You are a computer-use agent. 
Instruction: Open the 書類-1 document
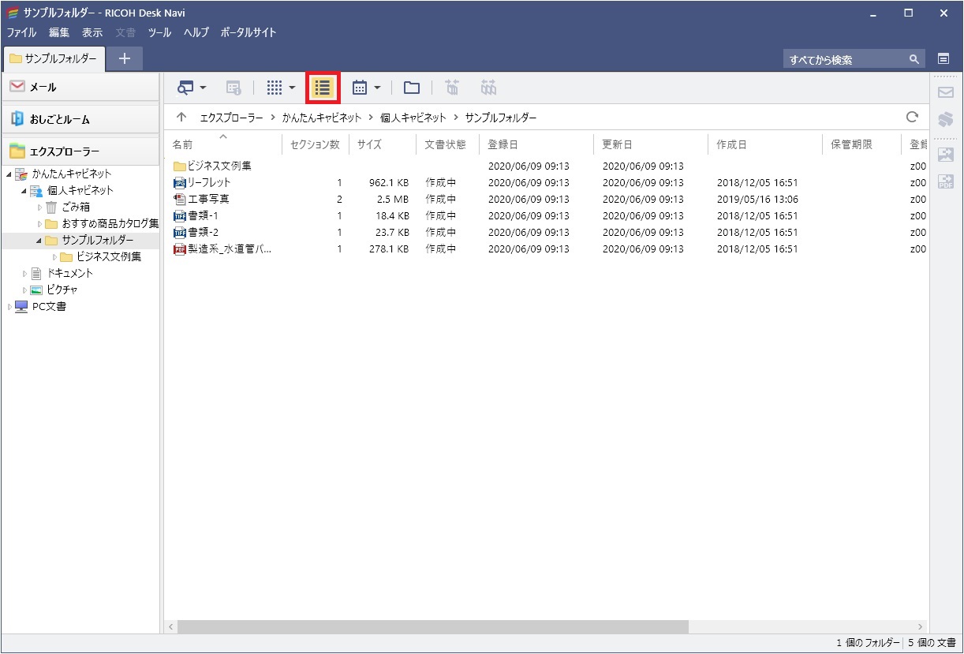pyautogui.click(x=204, y=215)
